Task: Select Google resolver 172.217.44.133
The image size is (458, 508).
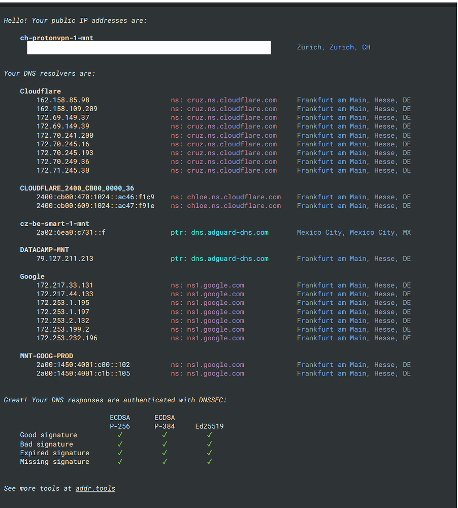Action: click(65, 294)
